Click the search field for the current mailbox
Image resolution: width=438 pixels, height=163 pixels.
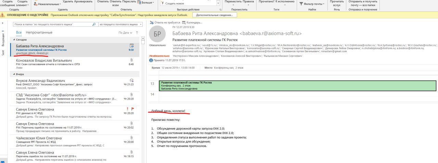(53, 25)
